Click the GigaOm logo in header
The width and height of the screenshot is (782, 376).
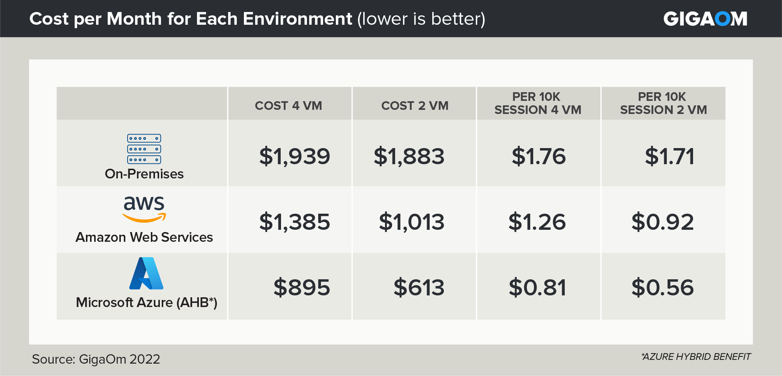click(705, 19)
